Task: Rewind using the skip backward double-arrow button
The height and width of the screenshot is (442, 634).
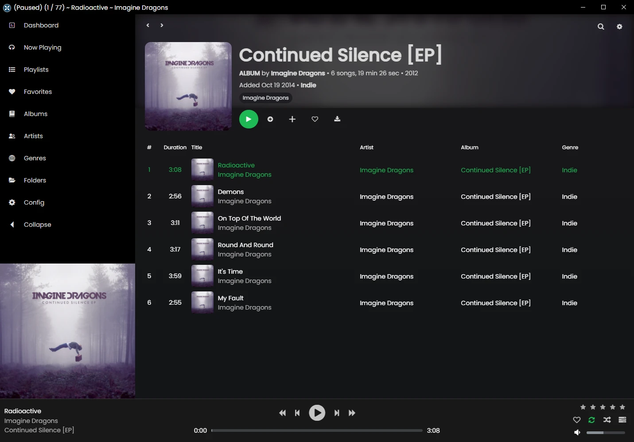Action: (282, 413)
